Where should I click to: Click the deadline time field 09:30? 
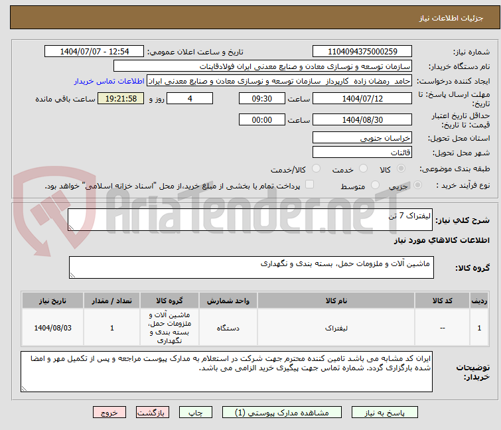[261, 98]
